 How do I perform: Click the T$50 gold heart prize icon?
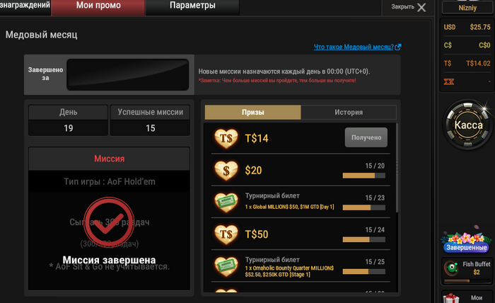pos(226,234)
